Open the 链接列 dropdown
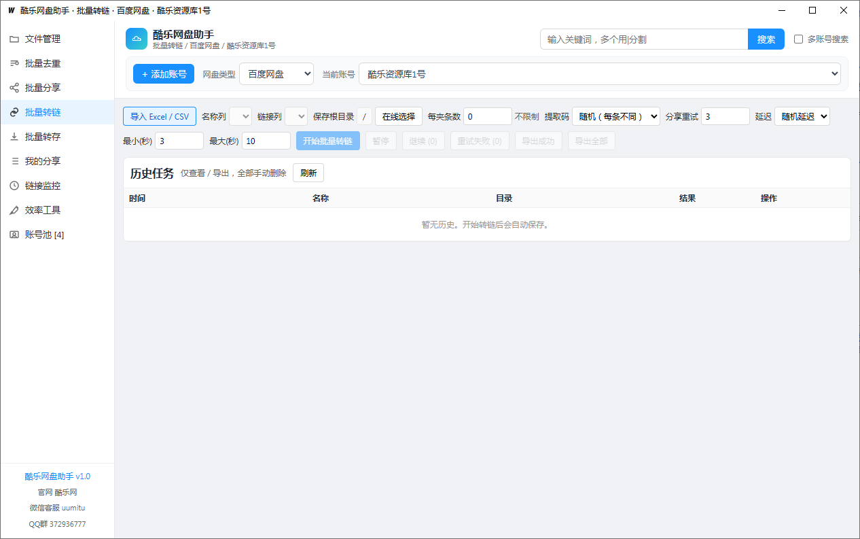Image resolution: width=860 pixels, height=539 pixels. point(296,116)
